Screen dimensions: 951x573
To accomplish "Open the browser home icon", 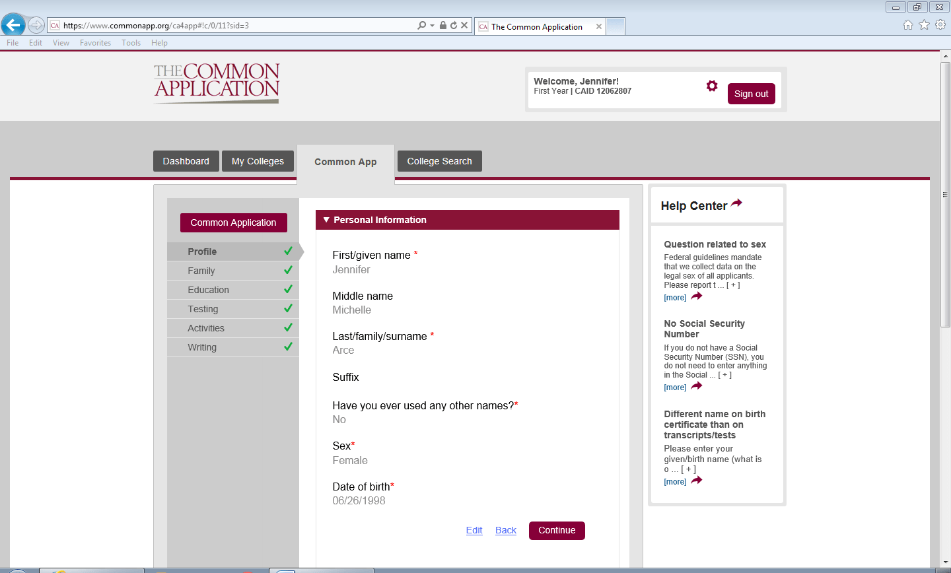I will click(x=908, y=25).
